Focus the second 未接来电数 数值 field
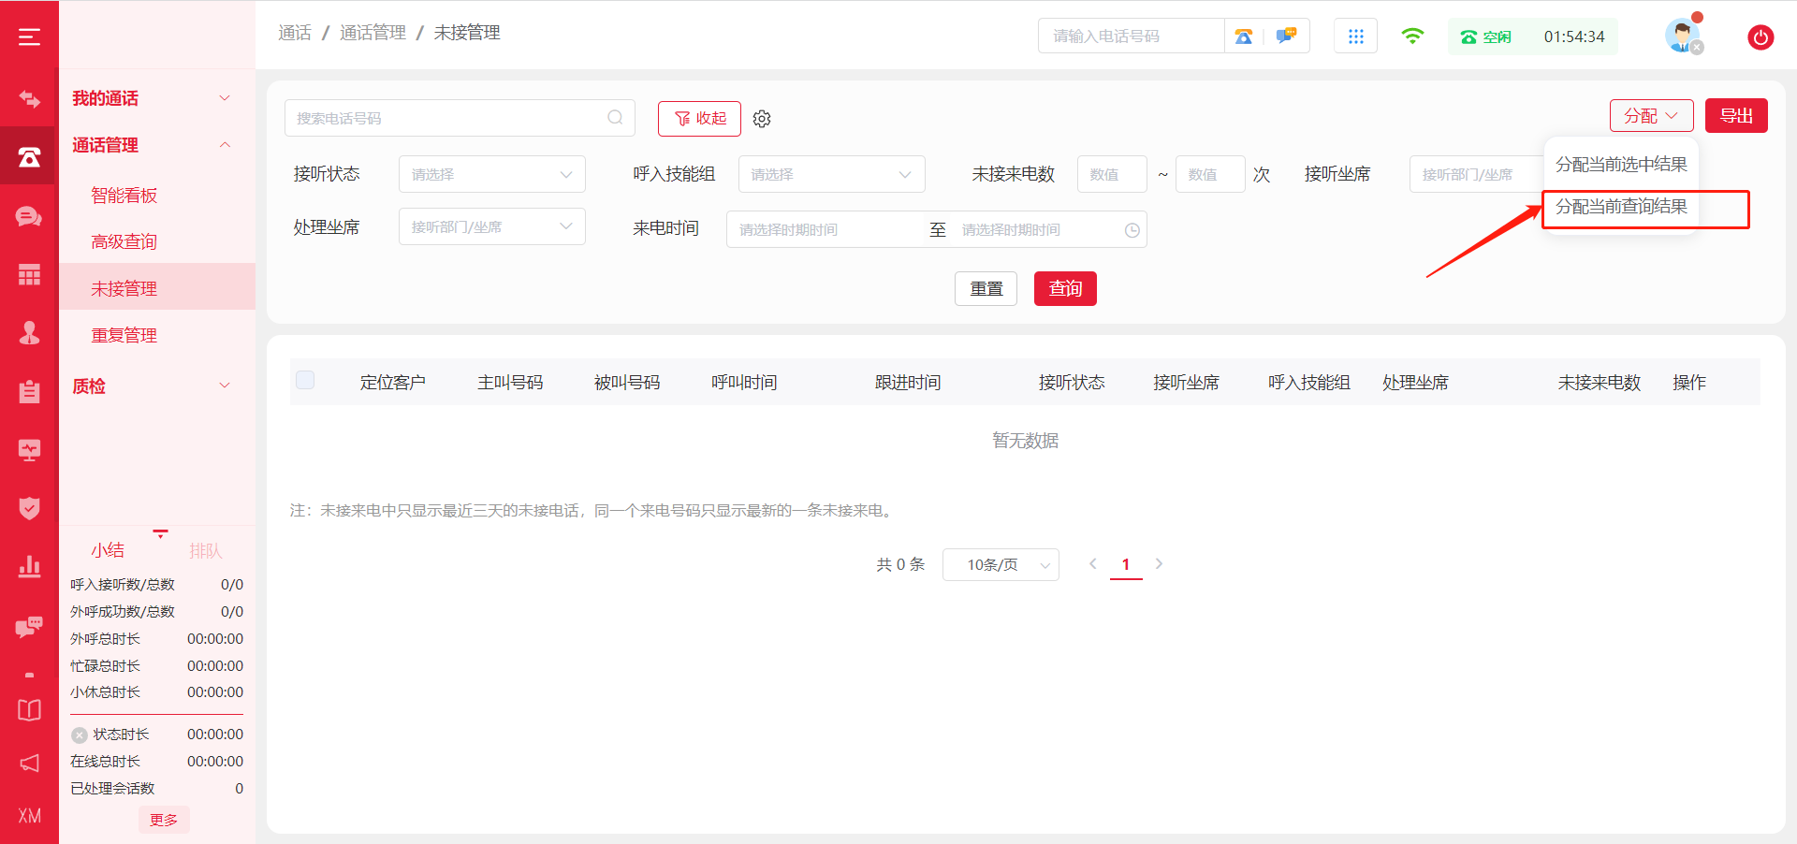1797x844 pixels. [1210, 174]
